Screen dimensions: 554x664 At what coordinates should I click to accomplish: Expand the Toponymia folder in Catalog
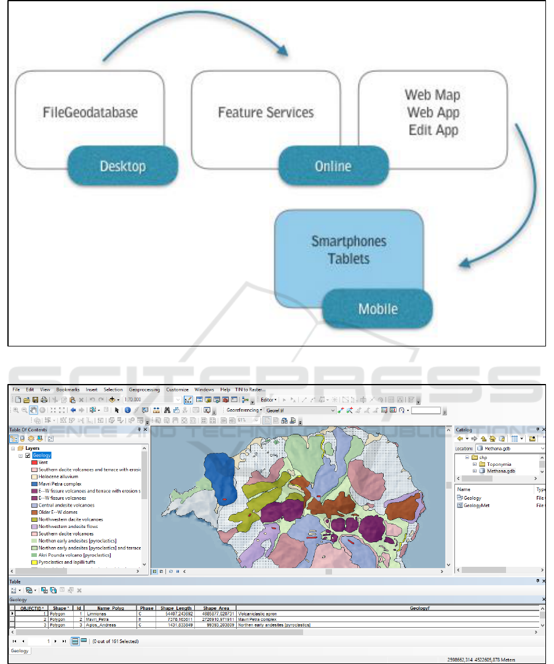coord(474,463)
